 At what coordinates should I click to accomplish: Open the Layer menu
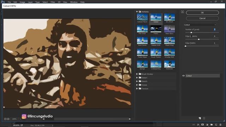30,2
